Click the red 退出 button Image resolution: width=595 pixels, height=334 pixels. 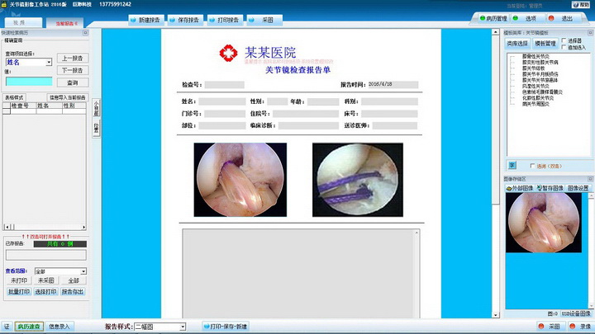[x=563, y=18]
